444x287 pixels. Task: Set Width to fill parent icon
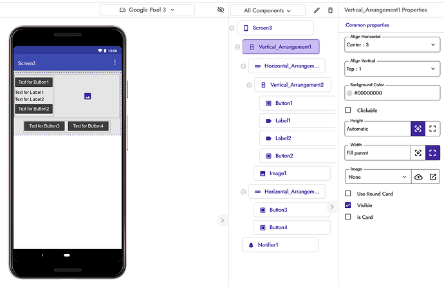[433, 153]
